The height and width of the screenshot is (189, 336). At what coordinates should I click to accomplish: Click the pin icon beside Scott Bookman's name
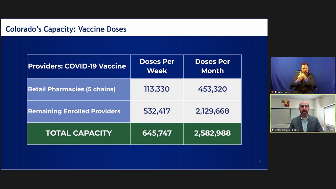(x=272, y=130)
